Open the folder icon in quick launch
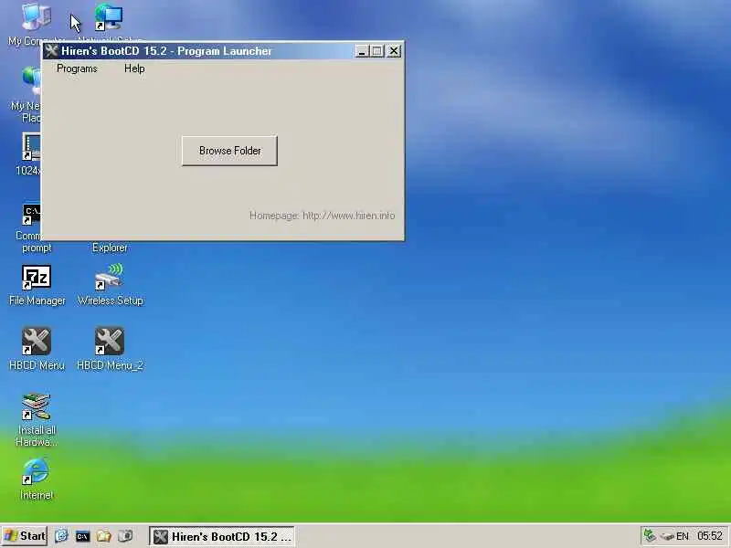The height and width of the screenshot is (548, 731). click(x=103, y=536)
